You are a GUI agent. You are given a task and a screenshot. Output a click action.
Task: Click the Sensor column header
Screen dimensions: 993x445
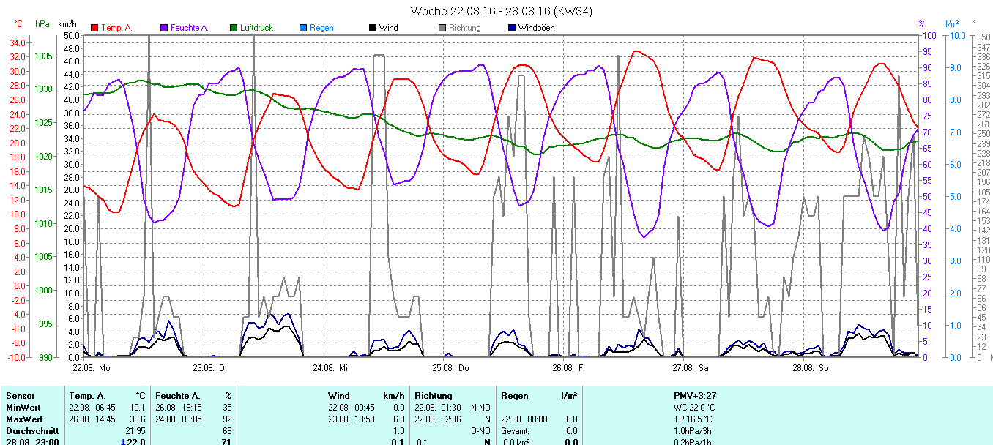point(20,396)
